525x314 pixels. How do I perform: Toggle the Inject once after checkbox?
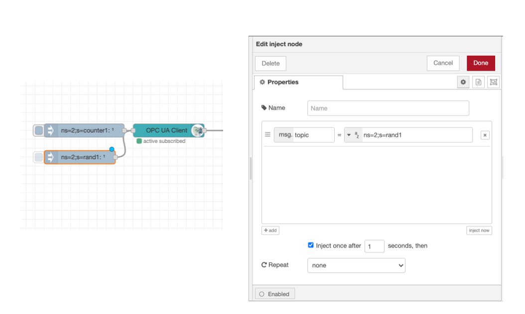(311, 245)
